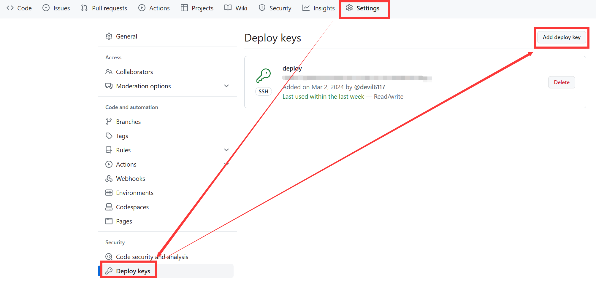
Task: Expand the sidebar Actions section chevron
Action: [x=226, y=164]
